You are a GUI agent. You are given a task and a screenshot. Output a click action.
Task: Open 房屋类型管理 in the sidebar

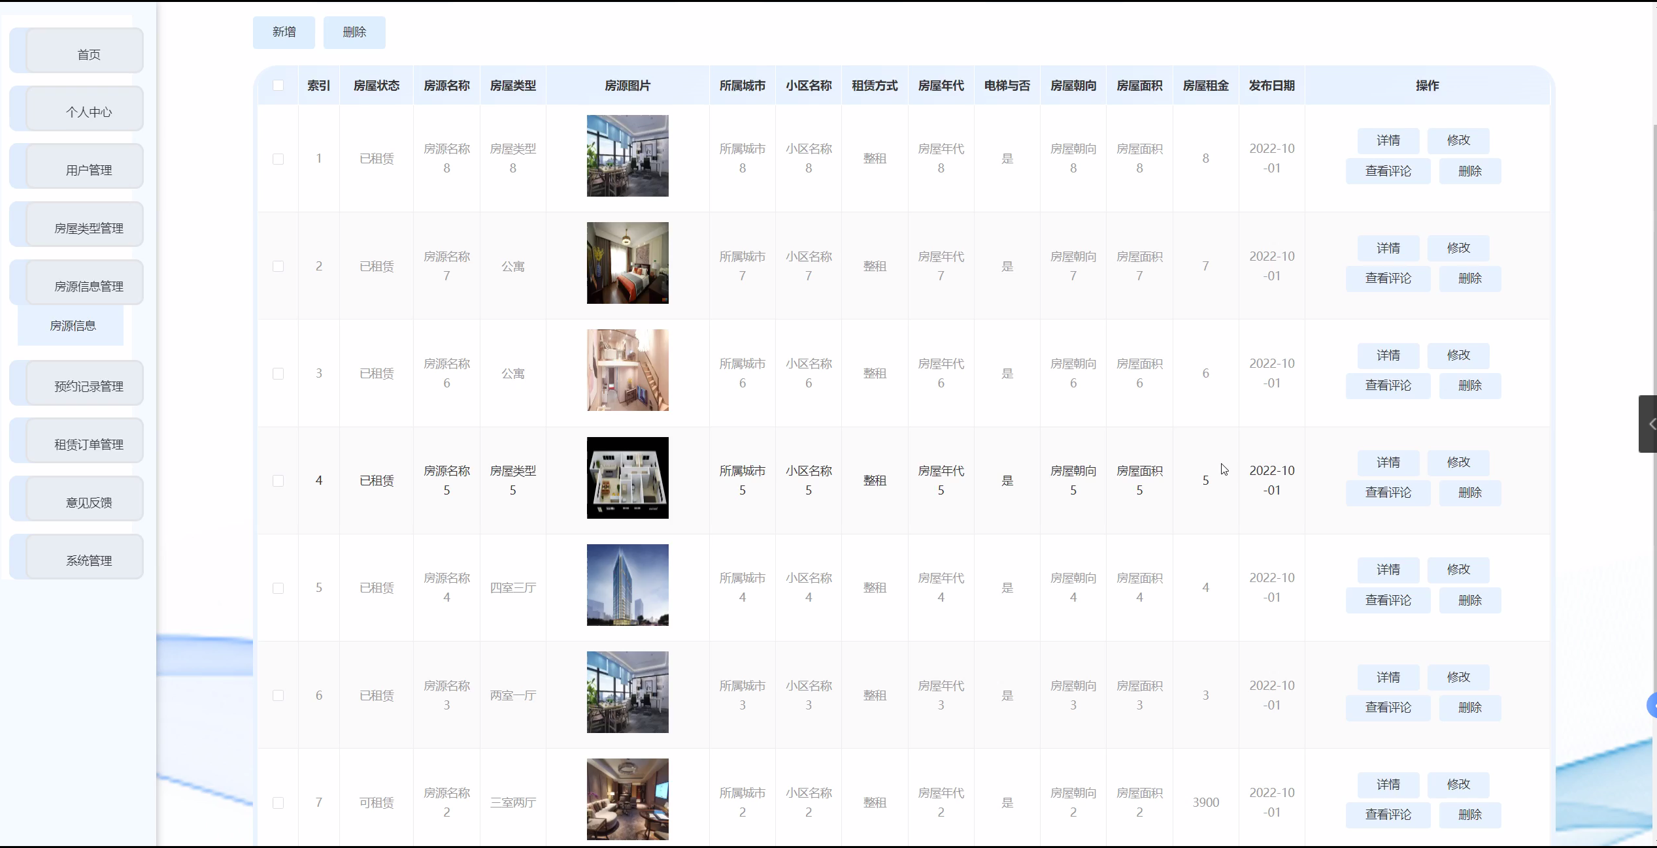click(77, 225)
